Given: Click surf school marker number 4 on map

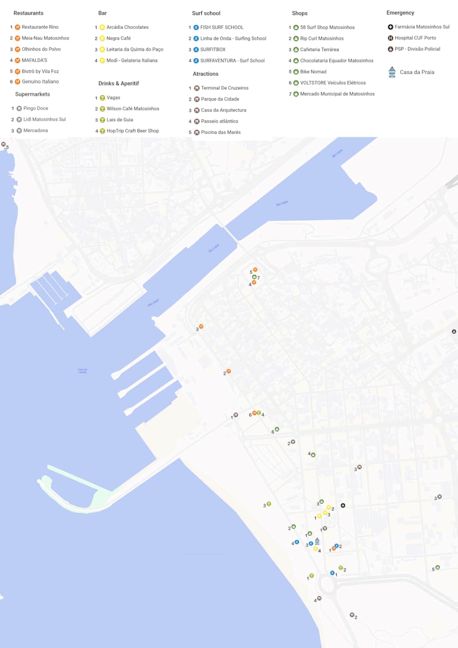Looking at the screenshot, I should (x=297, y=542).
